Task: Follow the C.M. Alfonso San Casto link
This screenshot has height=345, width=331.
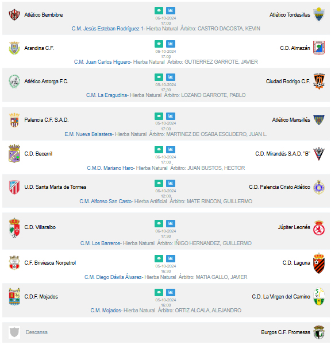Action: [x=106, y=201]
